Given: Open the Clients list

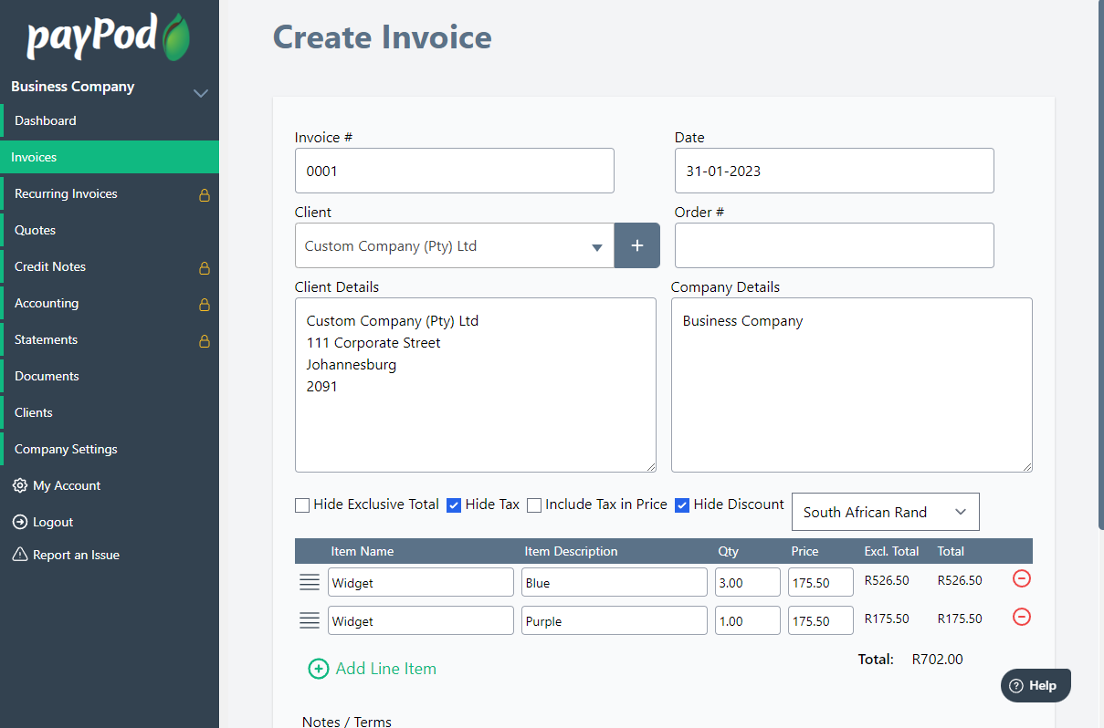Looking at the screenshot, I should click(x=110, y=412).
